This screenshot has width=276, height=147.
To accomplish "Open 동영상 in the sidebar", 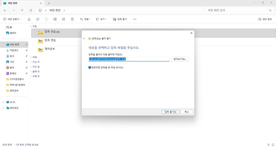I will (x=11, y=73).
